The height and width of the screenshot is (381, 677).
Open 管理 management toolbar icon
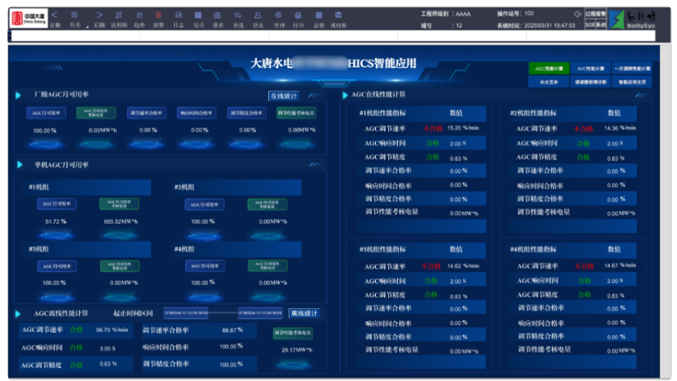[x=279, y=19]
